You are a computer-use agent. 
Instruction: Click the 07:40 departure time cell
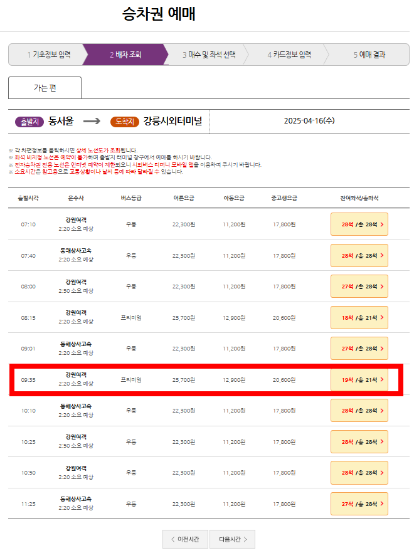28,256
